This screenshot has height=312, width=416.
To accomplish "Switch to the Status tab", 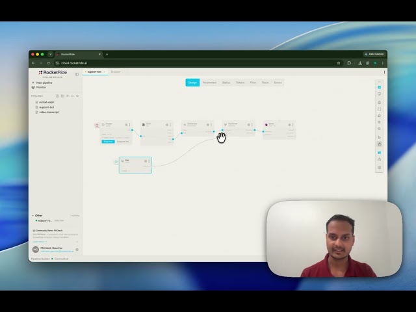I will [226, 83].
